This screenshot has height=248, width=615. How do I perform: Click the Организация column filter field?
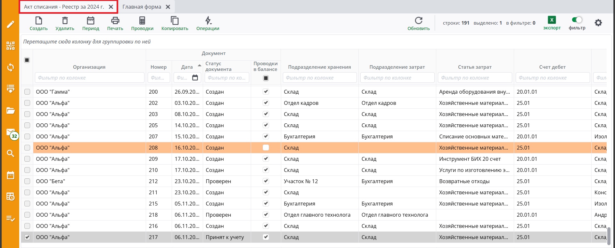(x=89, y=78)
